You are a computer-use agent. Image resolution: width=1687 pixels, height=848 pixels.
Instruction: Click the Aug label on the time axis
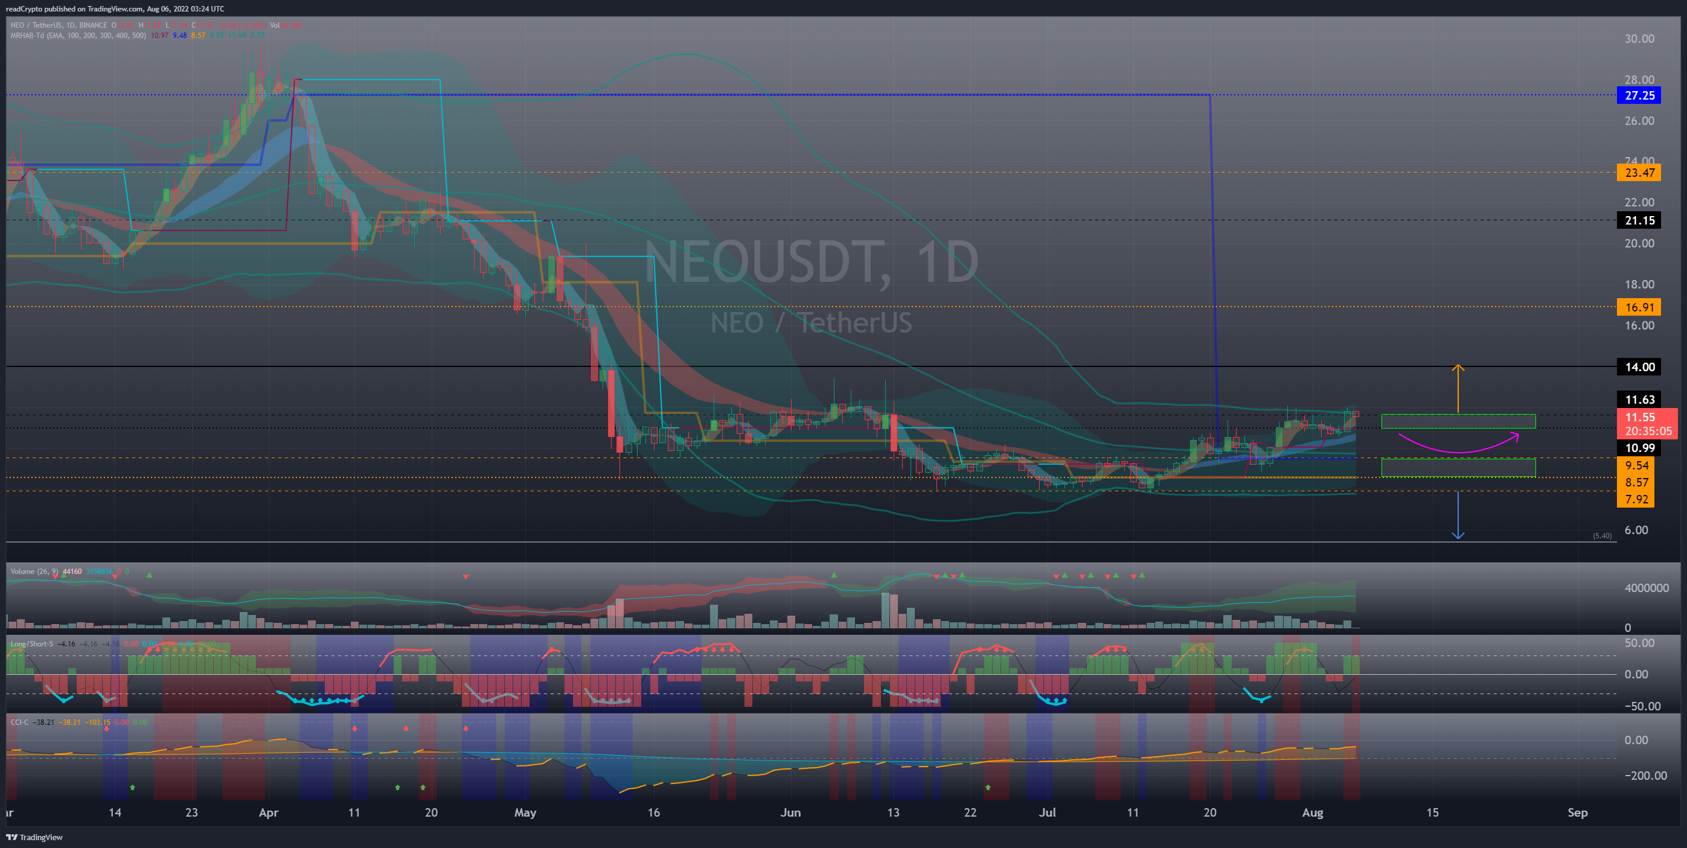[1313, 812]
